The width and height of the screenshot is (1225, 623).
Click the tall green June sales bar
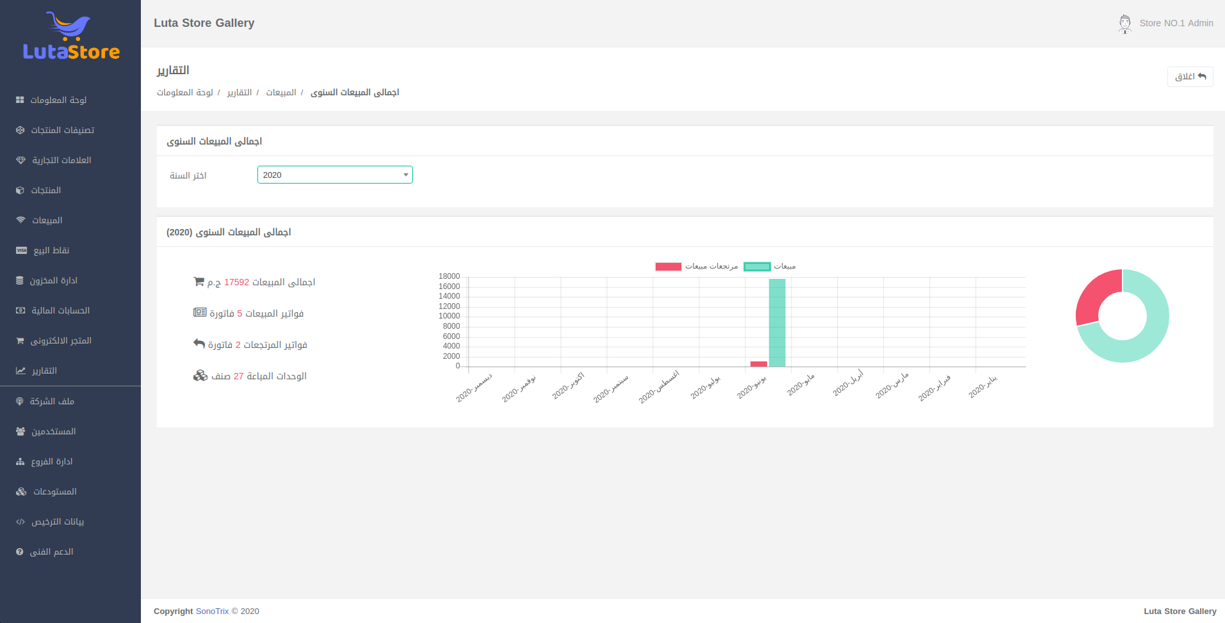click(x=777, y=323)
